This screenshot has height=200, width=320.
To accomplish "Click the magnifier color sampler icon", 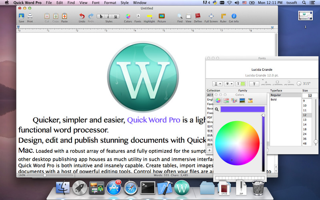I will pos(217,109).
